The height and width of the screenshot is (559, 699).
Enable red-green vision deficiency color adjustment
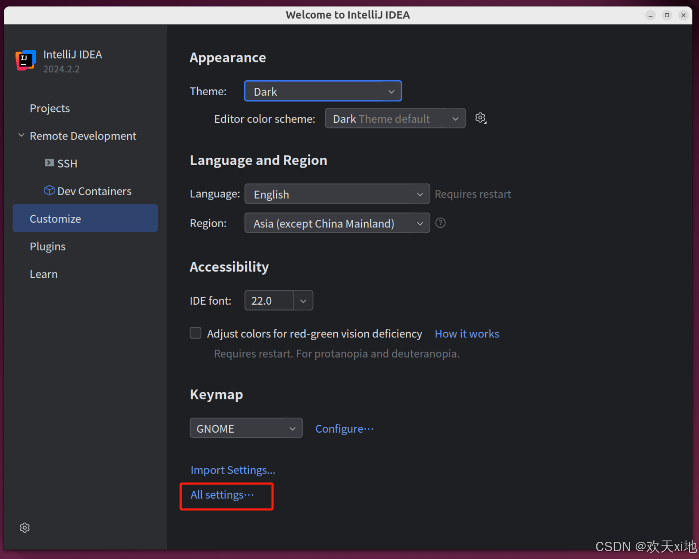[x=195, y=333]
